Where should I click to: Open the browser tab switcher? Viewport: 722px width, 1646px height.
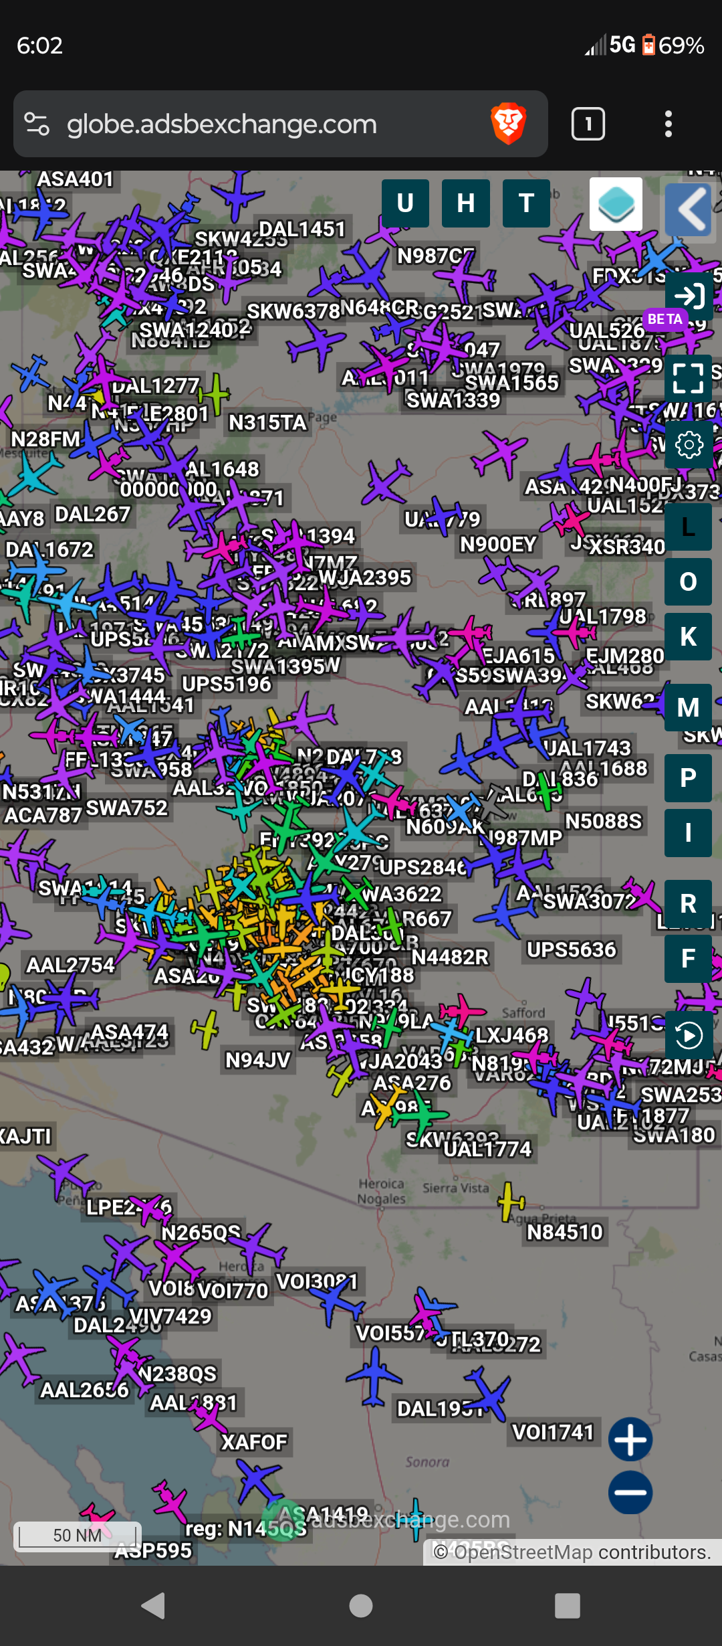(x=588, y=124)
